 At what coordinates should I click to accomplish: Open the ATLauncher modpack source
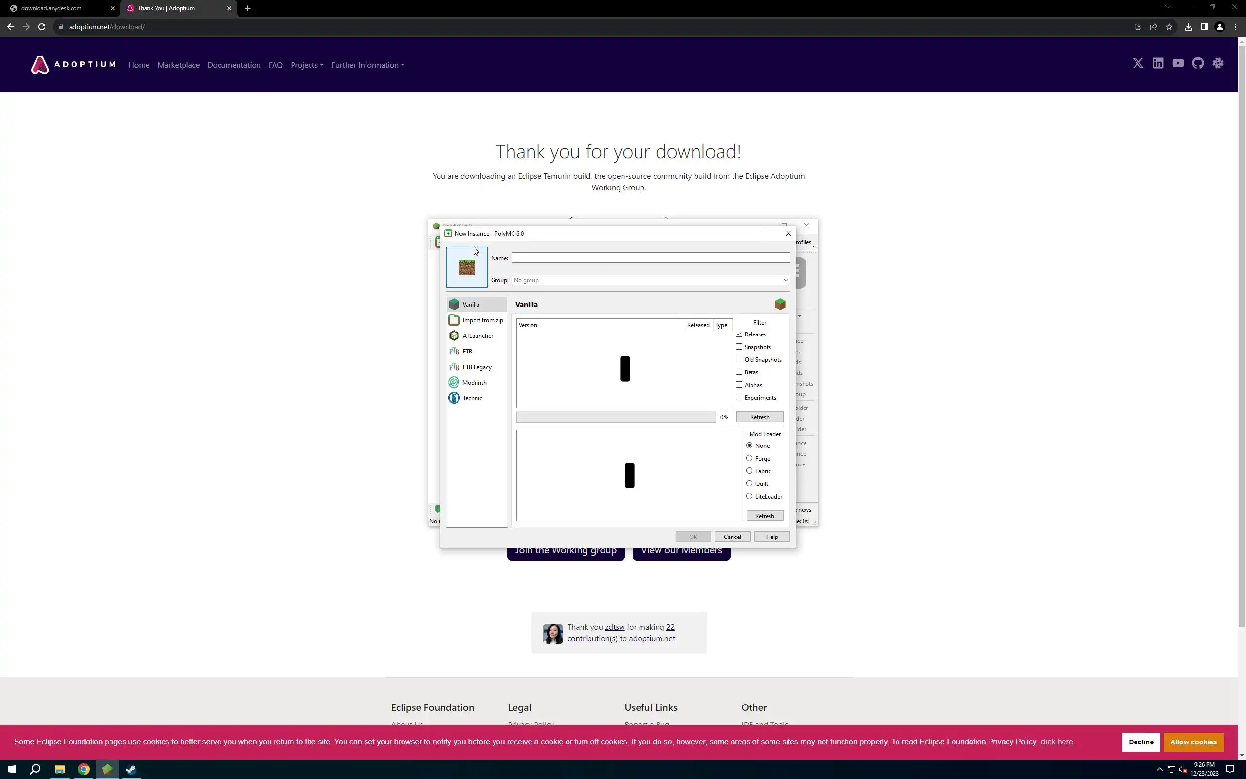click(x=477, y=336)
